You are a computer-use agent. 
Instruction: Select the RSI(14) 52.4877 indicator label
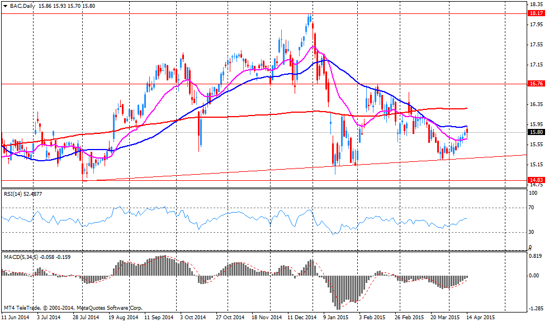pos(23,194)
